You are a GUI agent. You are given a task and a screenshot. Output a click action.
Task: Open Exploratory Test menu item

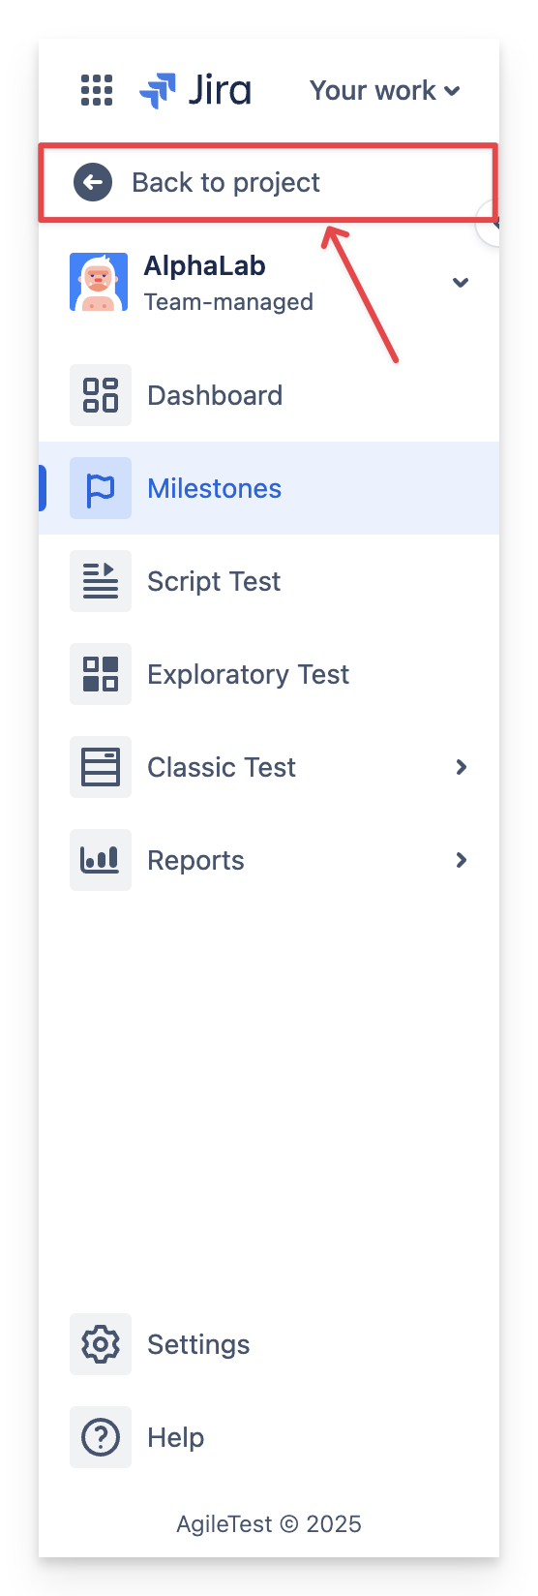[x=269, y=674]
